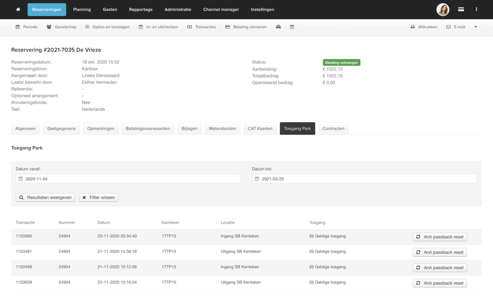Reset anti passback for transaction 1103639
This screenshot has height=308, width=493.
coord(439,283)
